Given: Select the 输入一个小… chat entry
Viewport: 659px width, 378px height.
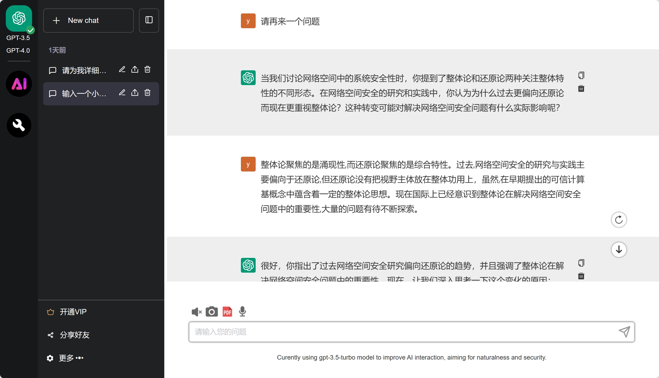Looking at the screenshot, I should [x=84, y=94].
